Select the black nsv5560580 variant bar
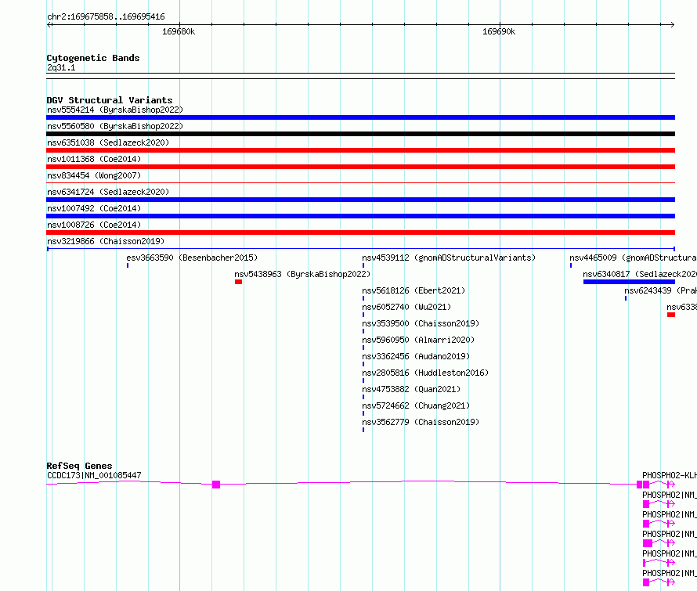This screenshot has width=697, height=591. 360,134
